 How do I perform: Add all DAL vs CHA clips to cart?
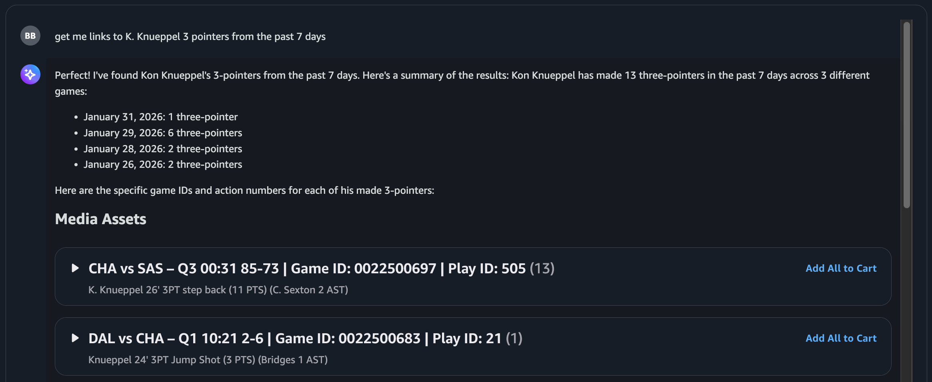(x=840, y=338)
